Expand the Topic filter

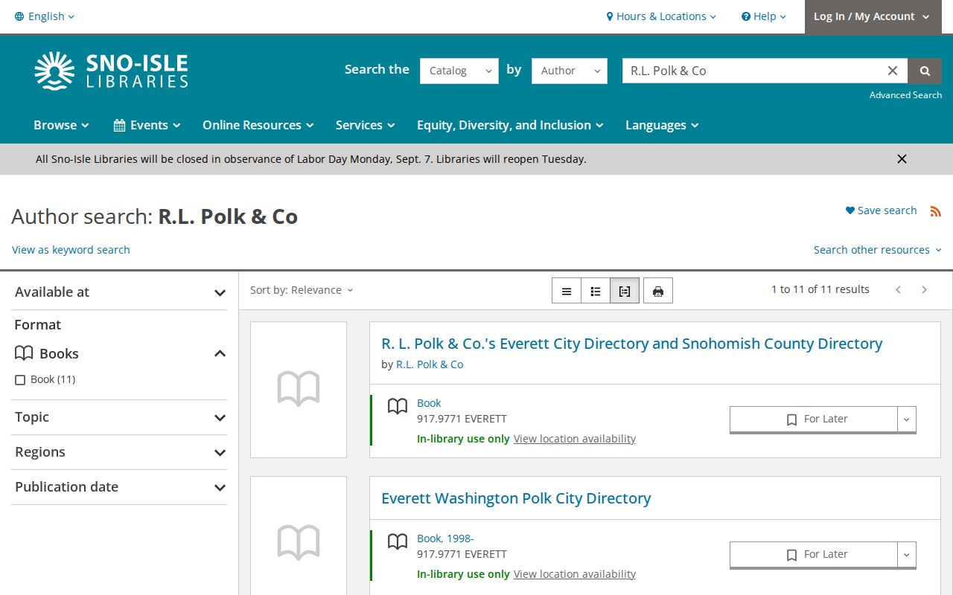pos(119,417)
